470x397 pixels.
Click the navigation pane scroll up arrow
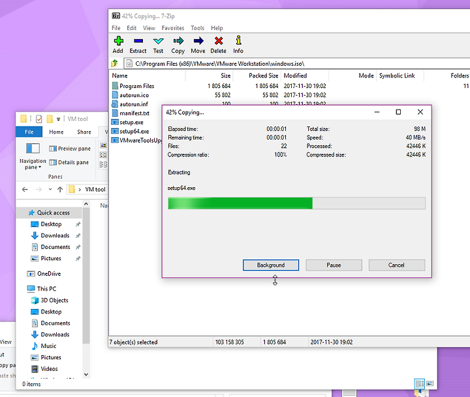point(86,204)
